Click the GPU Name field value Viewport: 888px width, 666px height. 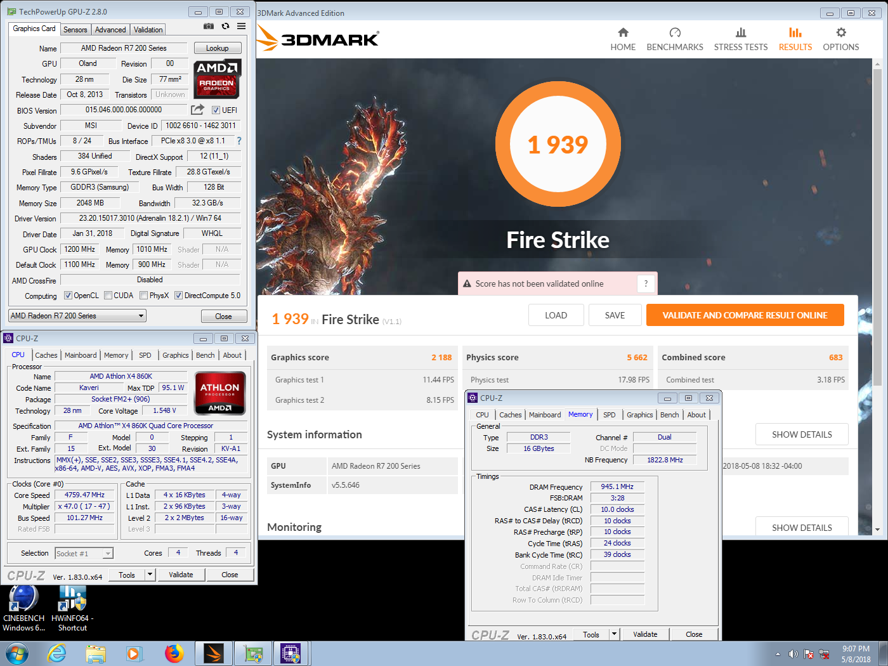(x=124, y=48)
